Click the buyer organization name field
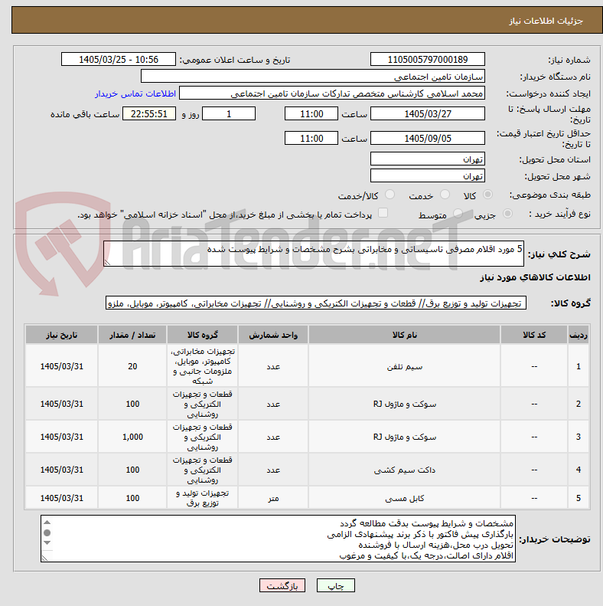This screenshot has height=606, width=603. click(313, 77)
